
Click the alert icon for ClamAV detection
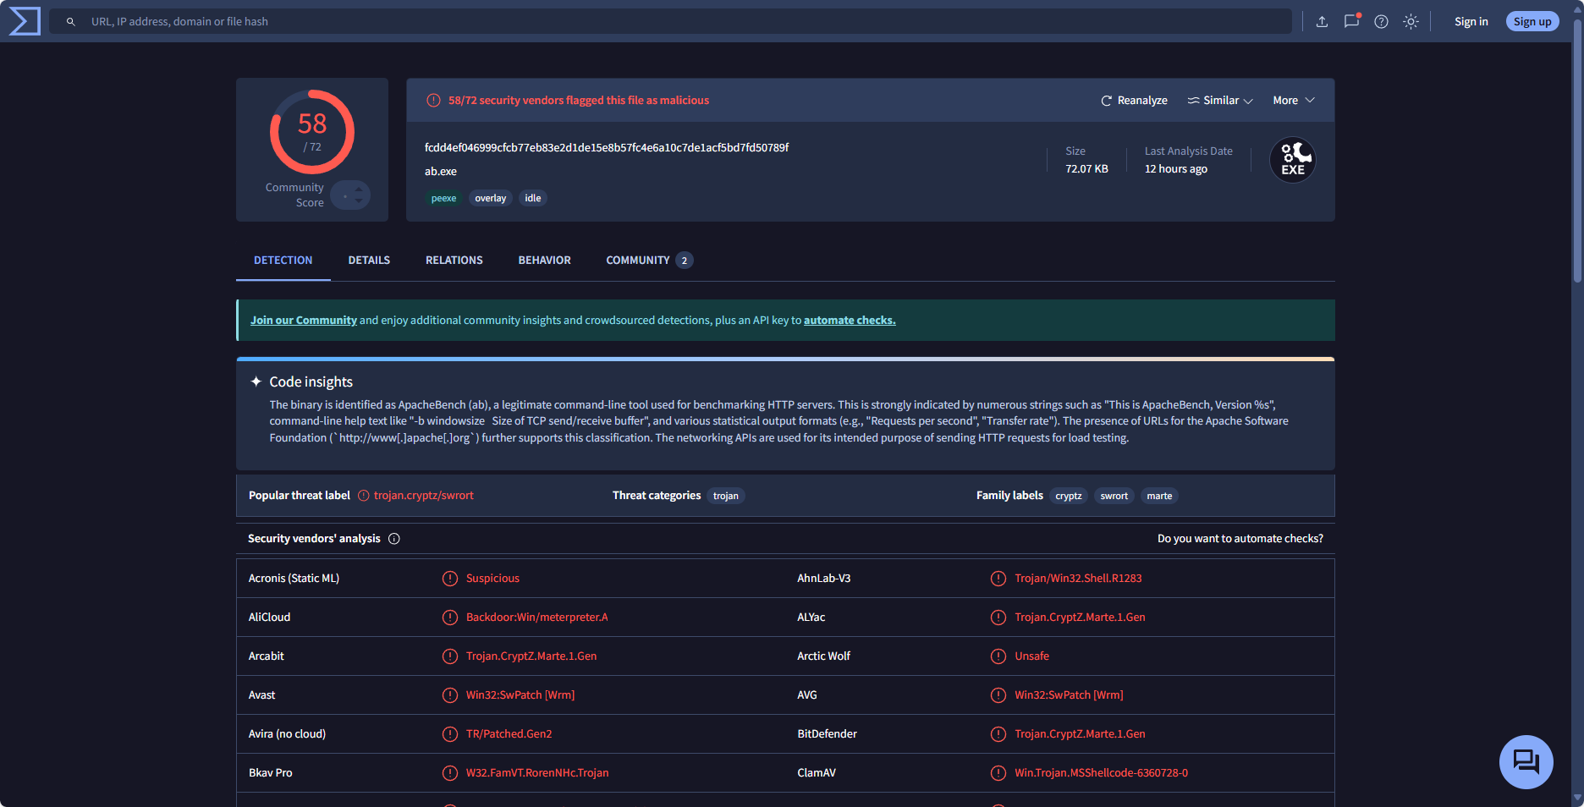point(998,773)
